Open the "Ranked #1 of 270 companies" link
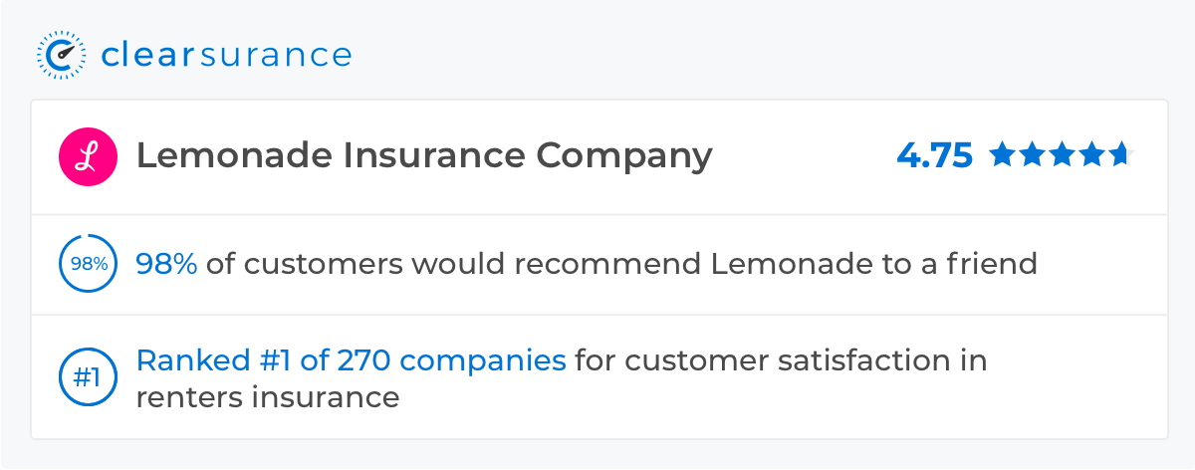Screen dimensions: 1195x470 point(351,360)
